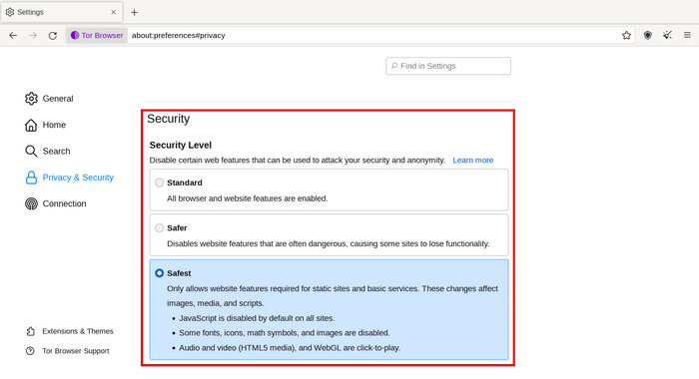Bookmark this page with the star icon
699x379 pixels.
click(626, 35)
